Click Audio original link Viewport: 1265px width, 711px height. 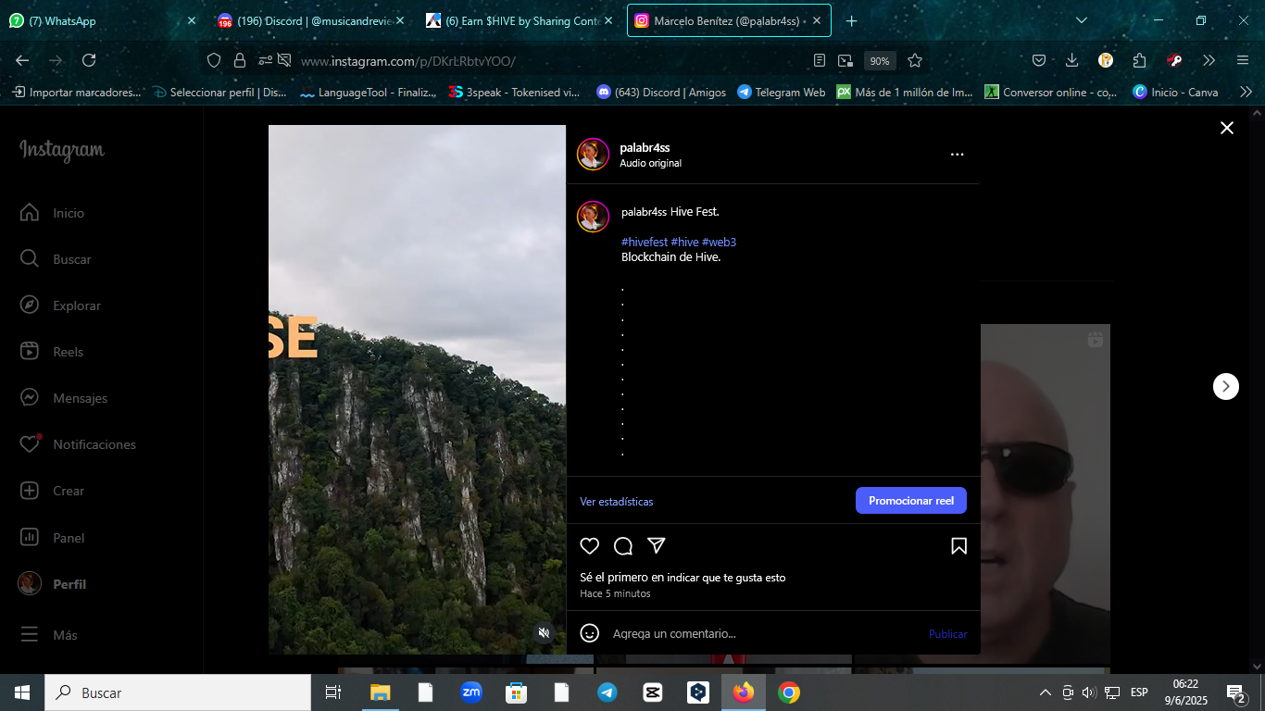650,164
